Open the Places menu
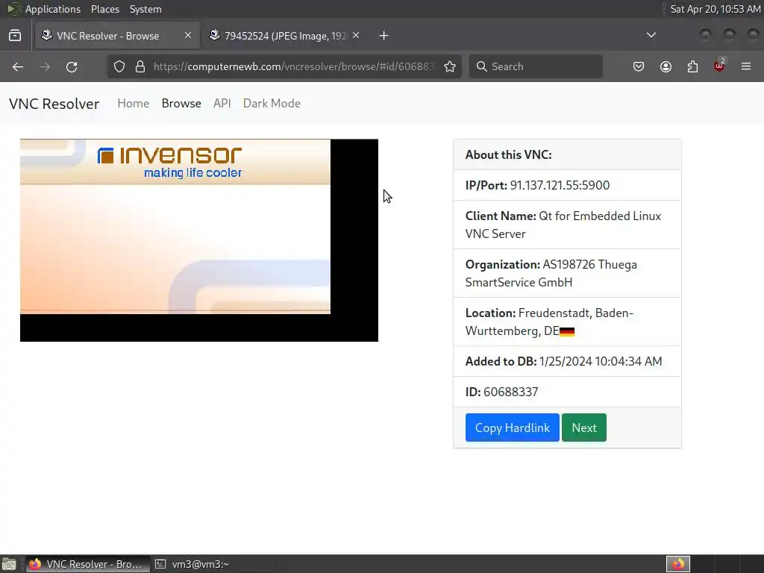764x573 pixels. [x=104, y=9]
